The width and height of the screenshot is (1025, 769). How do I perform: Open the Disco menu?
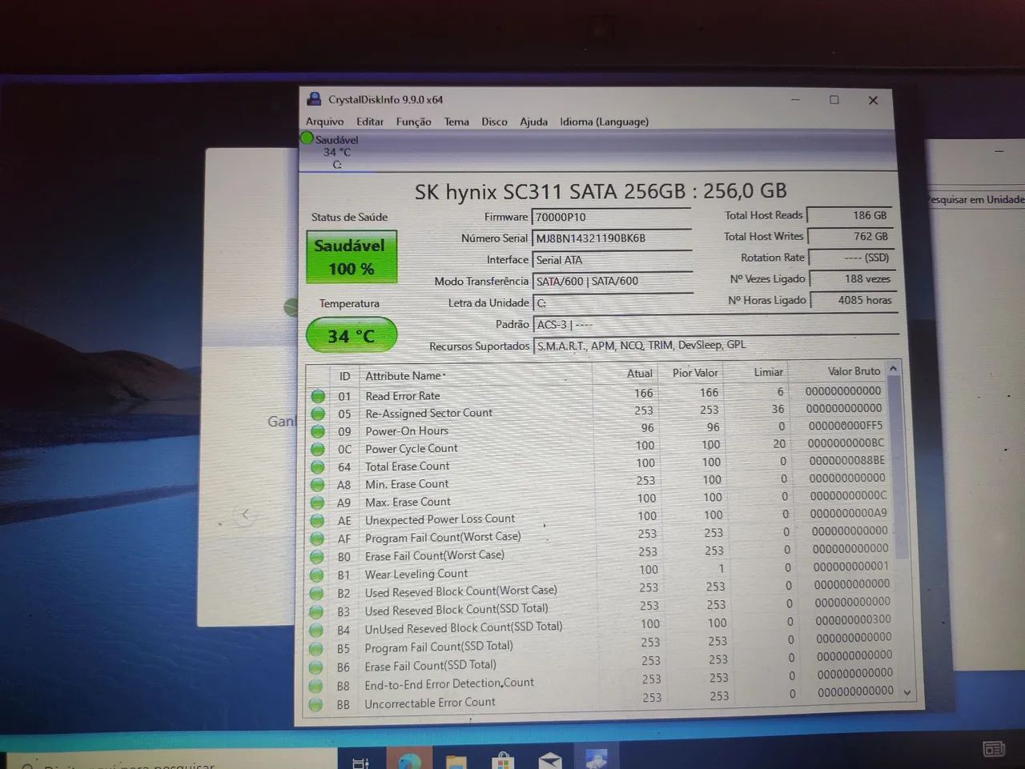[x=494, y=122]
